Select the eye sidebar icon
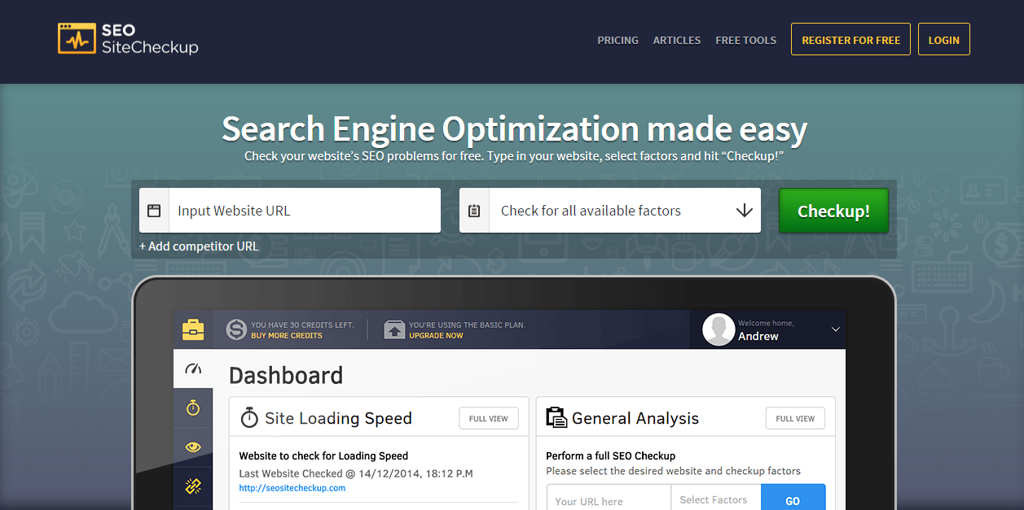The width and height of the screenshot is (1024, 510). pos(193,447)
